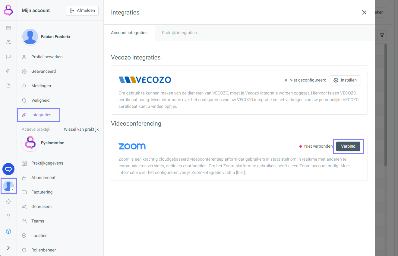
Task: Click the Actieve praktijk label
Action: pyautogui.click(x=36, y=129)
